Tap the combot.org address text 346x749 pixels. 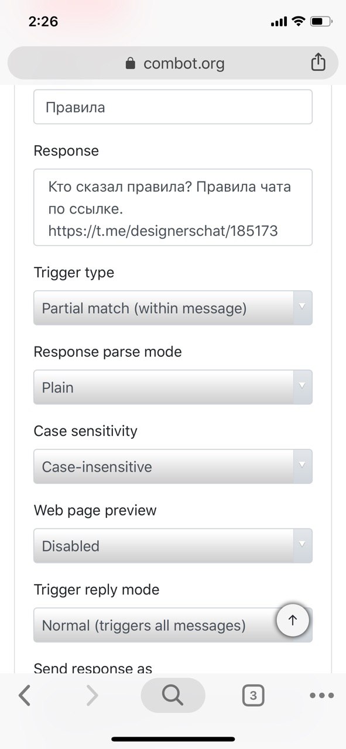click(x=184, y=63)
